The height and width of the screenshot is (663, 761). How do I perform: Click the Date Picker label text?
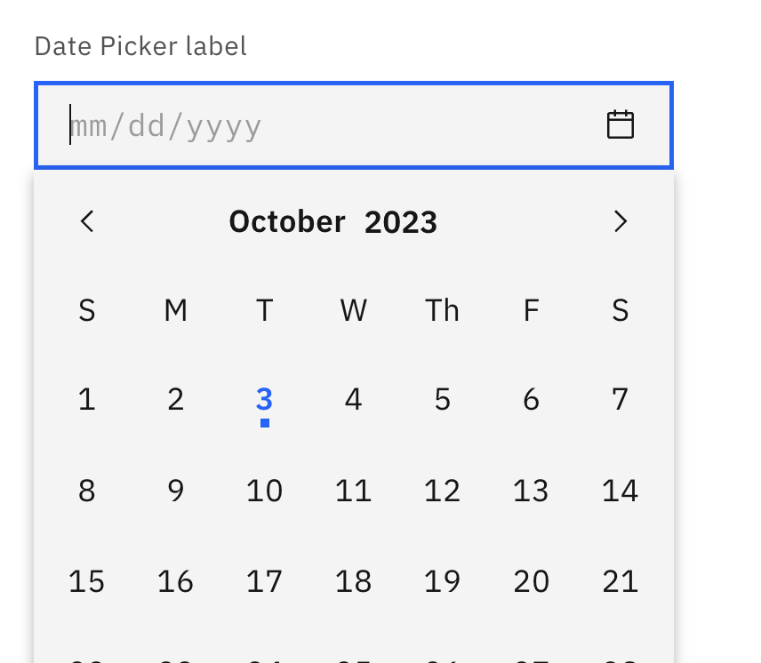140,45
